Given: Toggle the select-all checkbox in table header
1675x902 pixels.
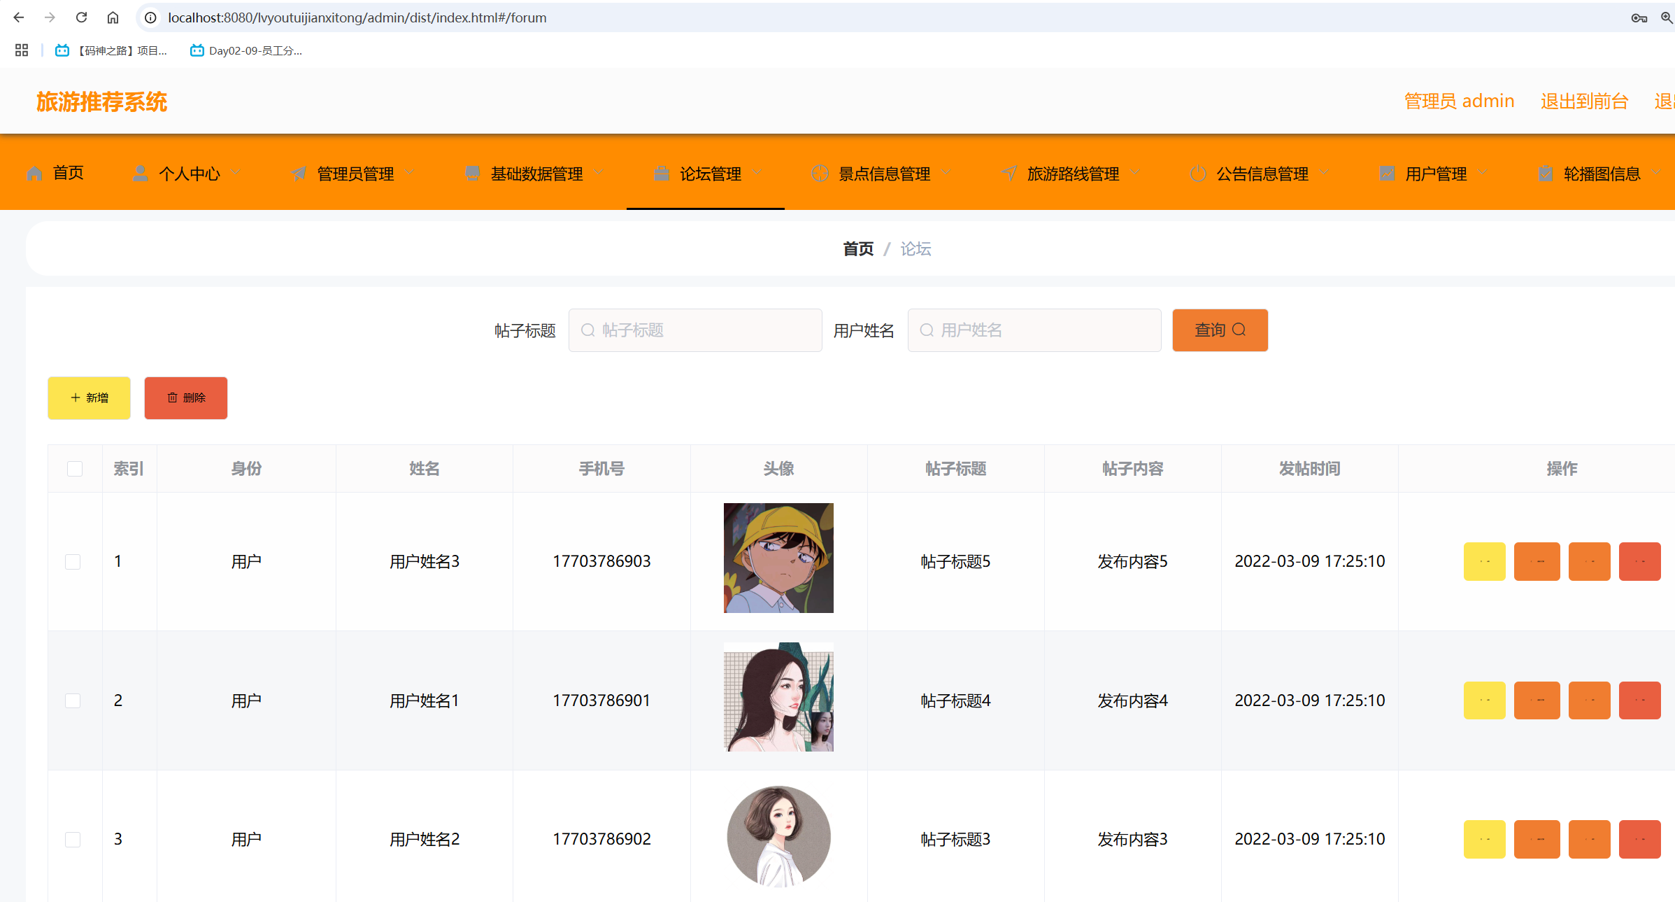Looking at the screenshot, I should point(75,469).
